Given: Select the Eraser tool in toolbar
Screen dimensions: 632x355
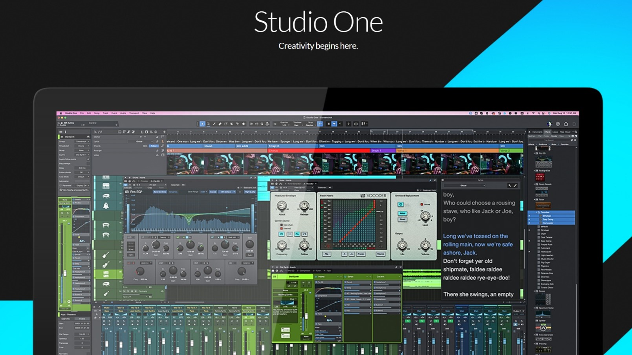Looking at the screenshot, I should [220, 124].
